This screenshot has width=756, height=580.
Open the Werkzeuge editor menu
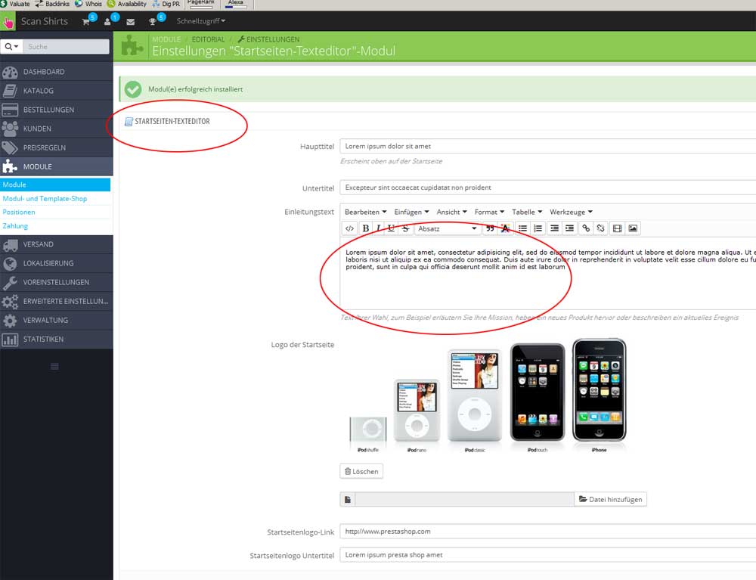[572, 212]
